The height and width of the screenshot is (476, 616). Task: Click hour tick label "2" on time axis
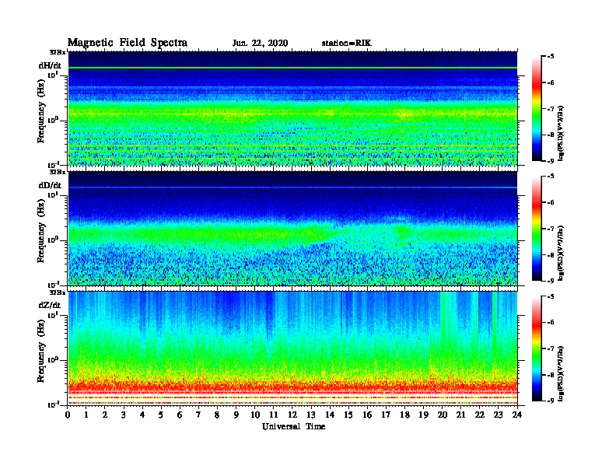point(105,415)
